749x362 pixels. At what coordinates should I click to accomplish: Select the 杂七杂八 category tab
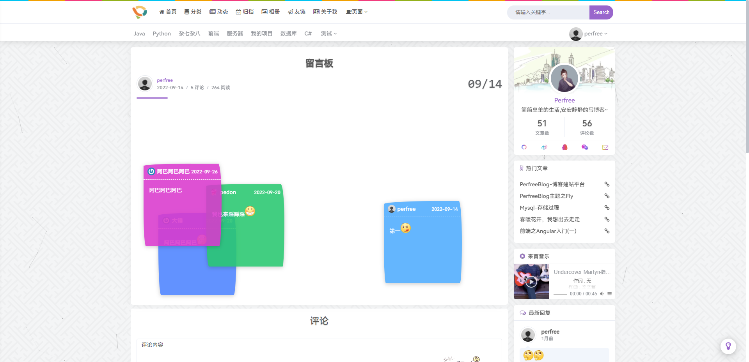[x=190, y=34]
